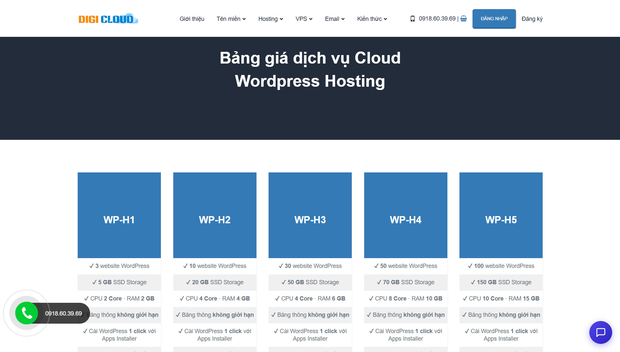
Task: Click '100 website WordPress' text
Action: 501,266
